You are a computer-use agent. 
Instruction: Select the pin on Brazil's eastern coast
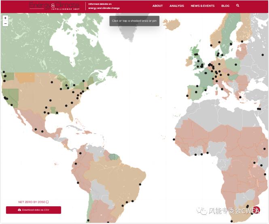click(x=140, y=184)
